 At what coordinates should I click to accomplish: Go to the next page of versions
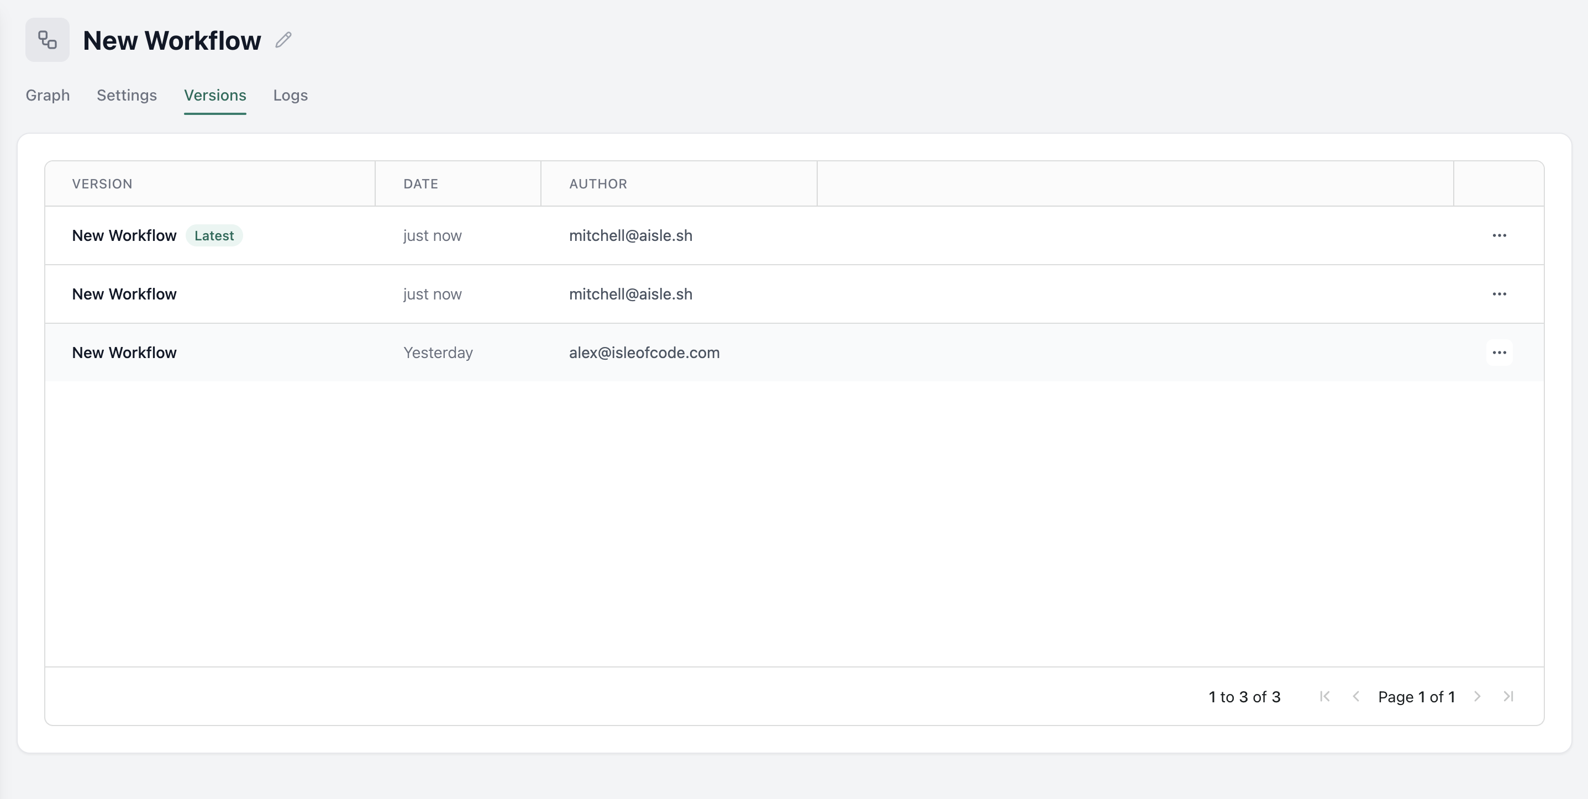pyautogui.click(x=1477, y=696)
